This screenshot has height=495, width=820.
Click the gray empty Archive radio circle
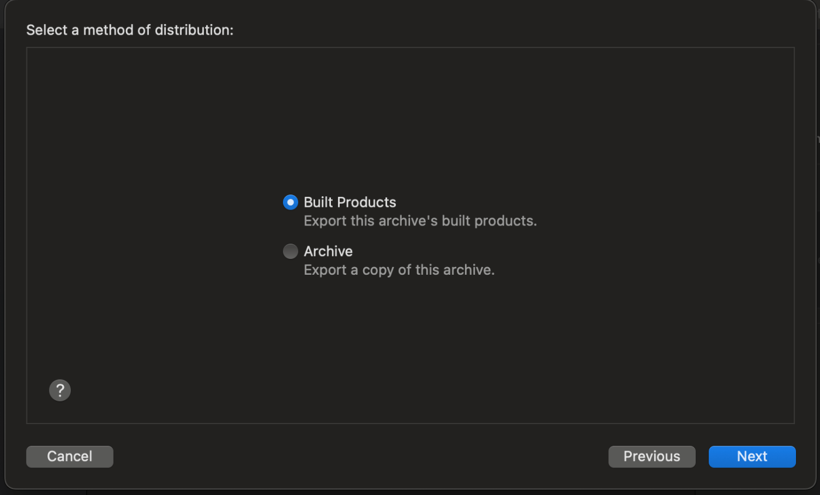coord(290,251)
